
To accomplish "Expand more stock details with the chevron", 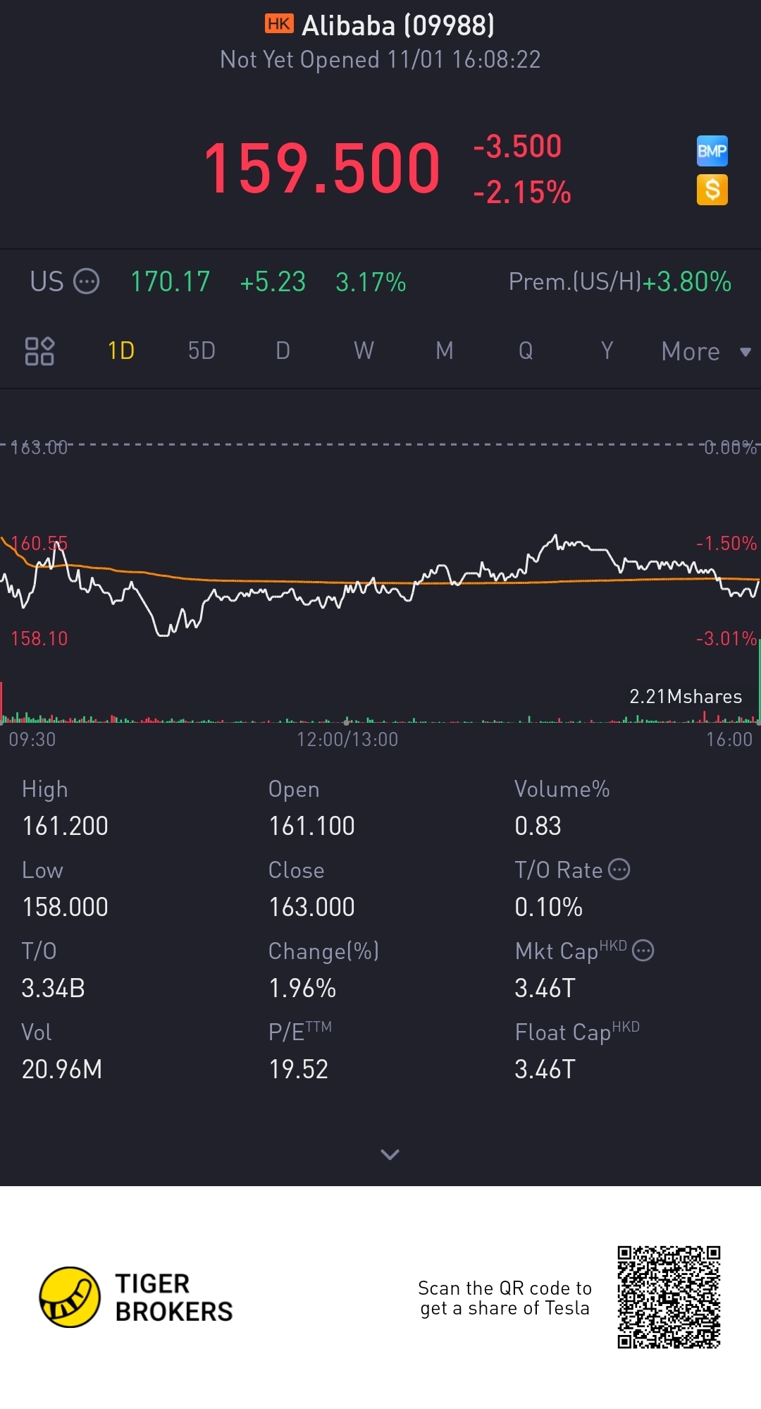I will [x=390, y=1154].
